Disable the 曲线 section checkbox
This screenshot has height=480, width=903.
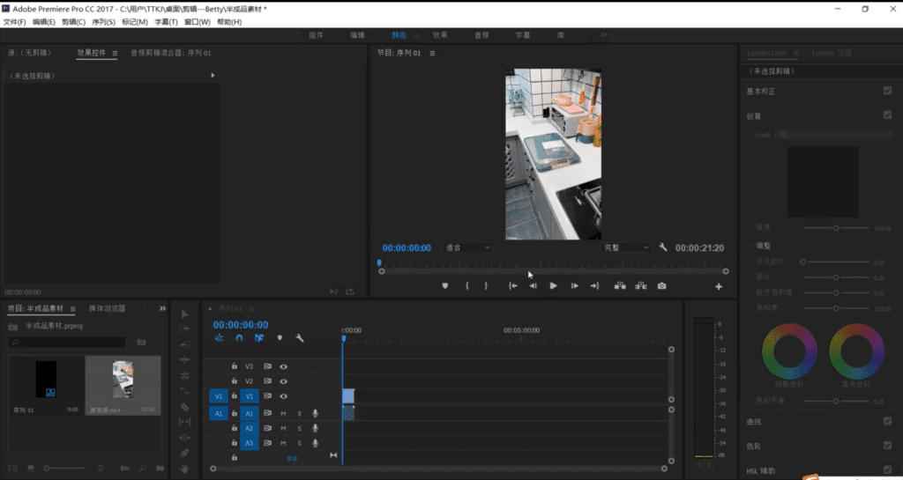click(x=887, y=421)
